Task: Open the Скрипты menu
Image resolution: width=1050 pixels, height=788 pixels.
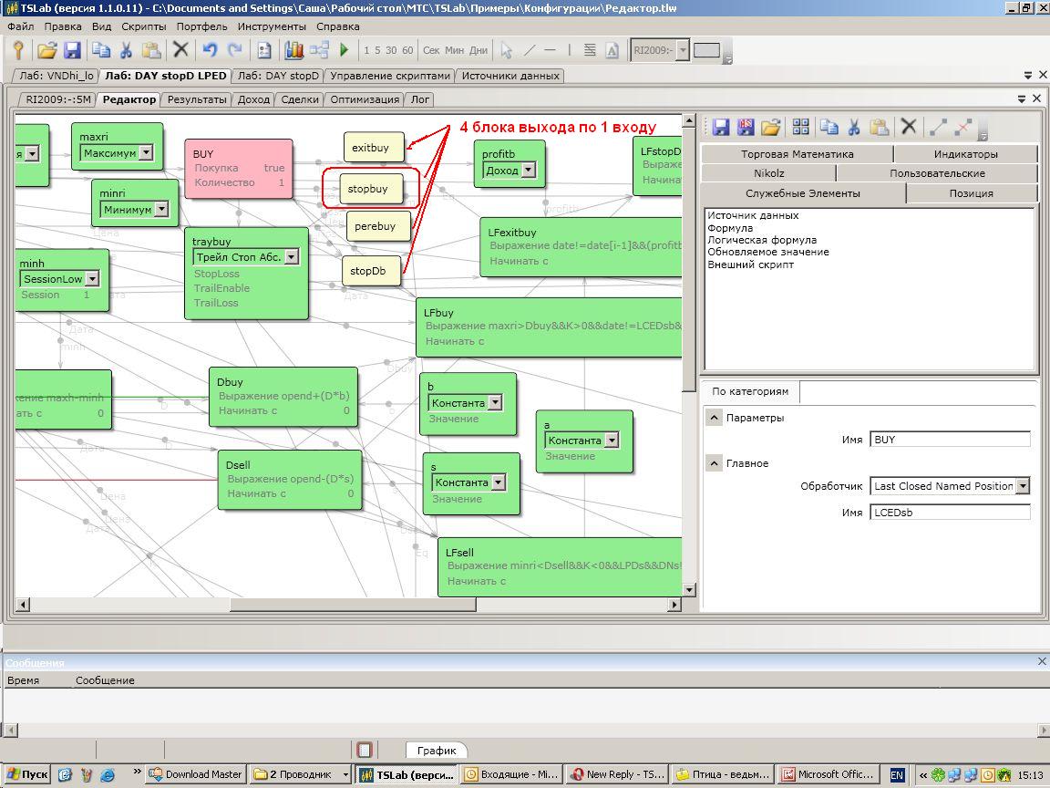Action: point(143,26)
